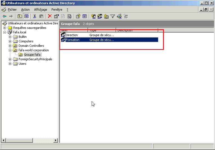215x150 pixels.
Task: Click fafa.local domain icon
Action: pyautogui.click(x=10, y=32)
